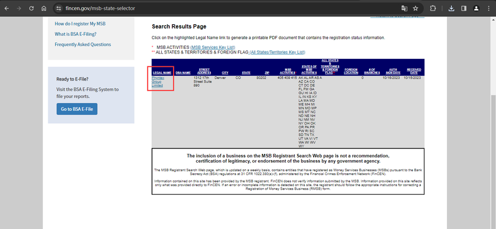This screenshot has width=496, height=229.
Task: Click the browser forward arrow
Action: [x=19, y=9]
